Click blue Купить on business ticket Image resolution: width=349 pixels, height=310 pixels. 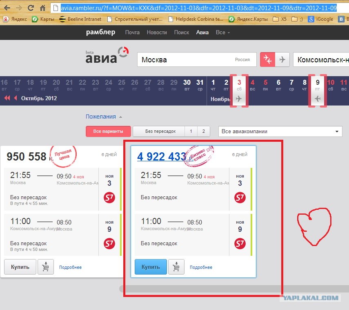click(151, 267)
